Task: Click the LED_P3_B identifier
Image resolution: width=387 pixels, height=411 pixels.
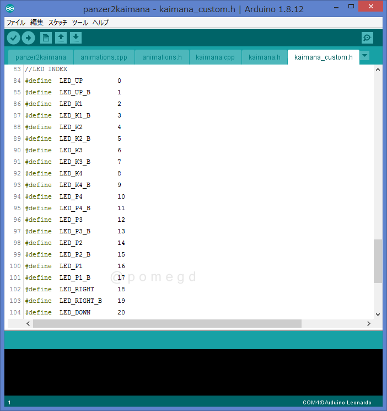Action: tap(75, 231)
